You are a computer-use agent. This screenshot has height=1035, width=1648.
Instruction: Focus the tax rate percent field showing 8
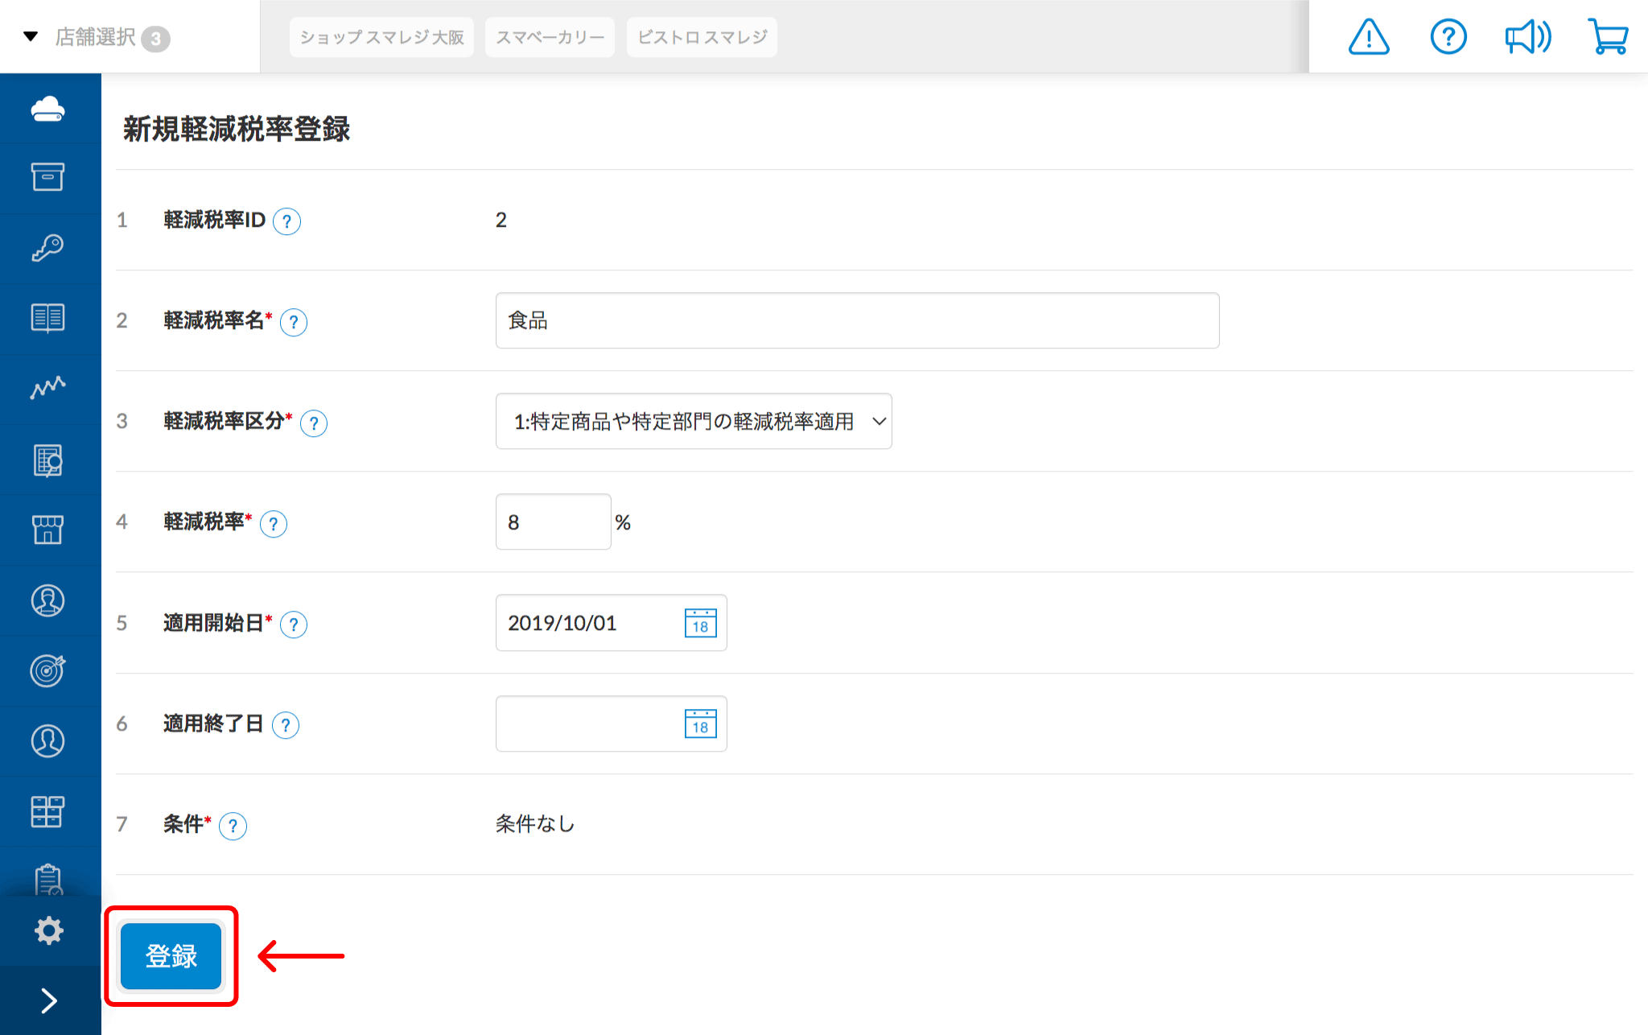click(554, 522)
